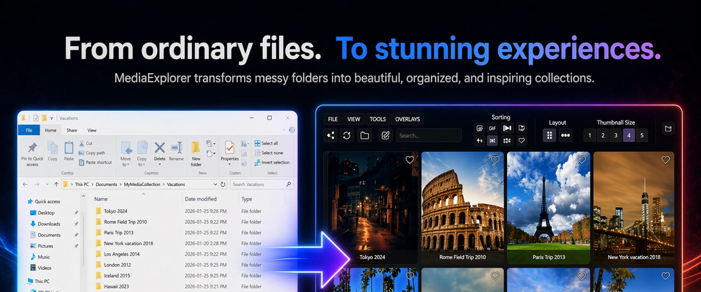Select Downloads in Quick access sidebar

[49, 224]
